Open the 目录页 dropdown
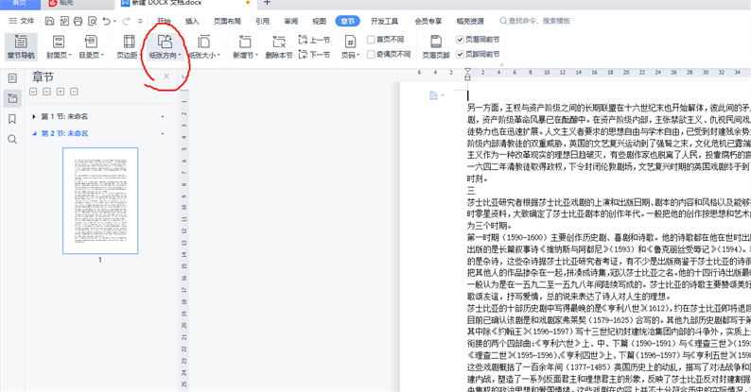 [92, 56]
